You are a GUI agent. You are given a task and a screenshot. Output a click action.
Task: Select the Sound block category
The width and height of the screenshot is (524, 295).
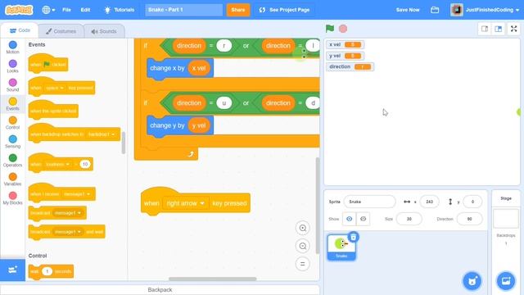(13, 85)
